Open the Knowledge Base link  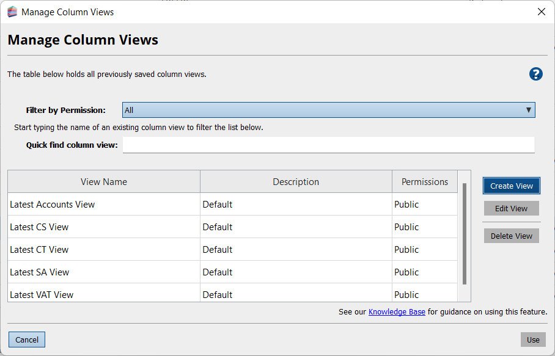point(397,312)
